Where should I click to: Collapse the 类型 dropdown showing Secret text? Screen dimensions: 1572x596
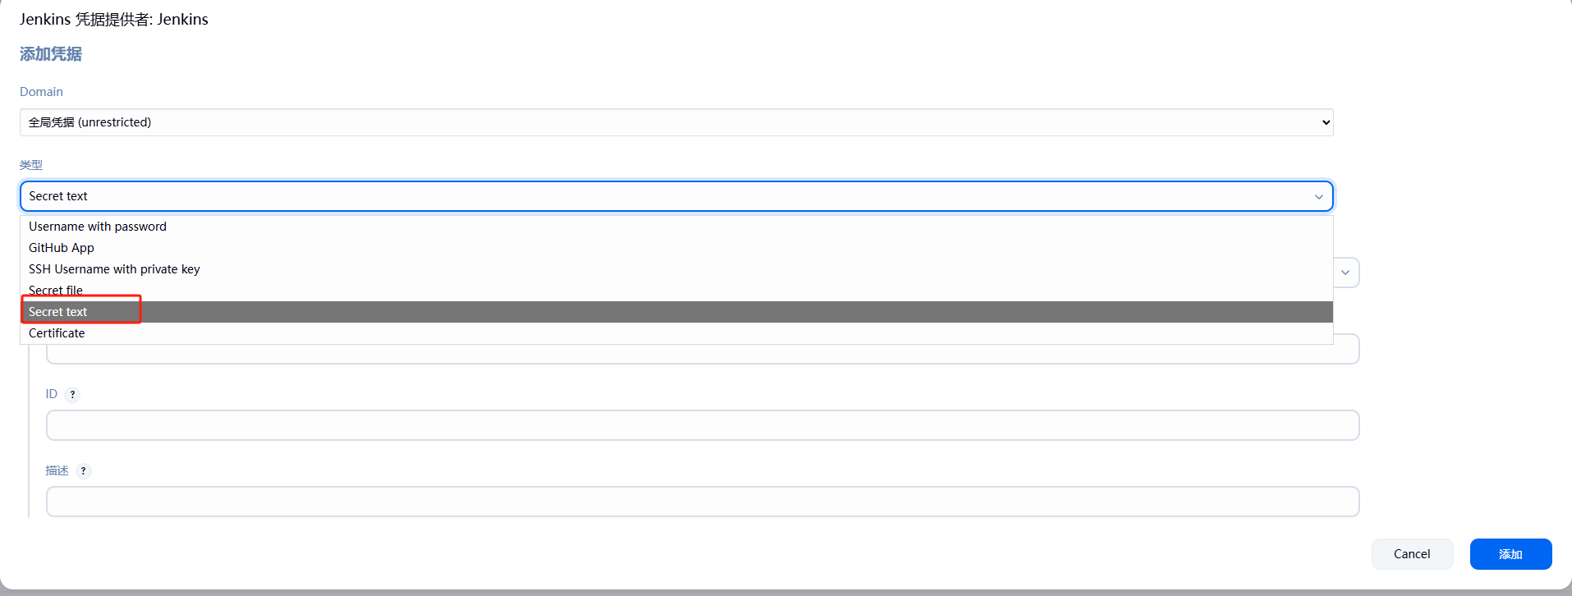point(676,196)
